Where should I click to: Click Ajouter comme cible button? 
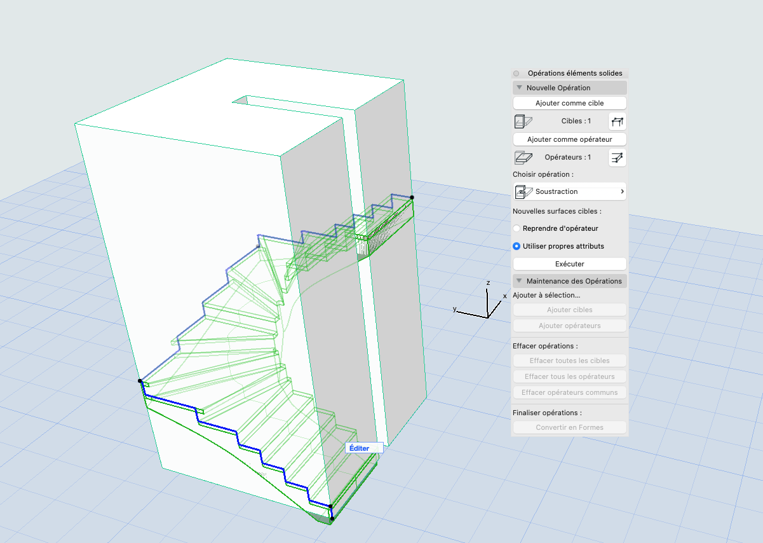click(x=570, y=103)
